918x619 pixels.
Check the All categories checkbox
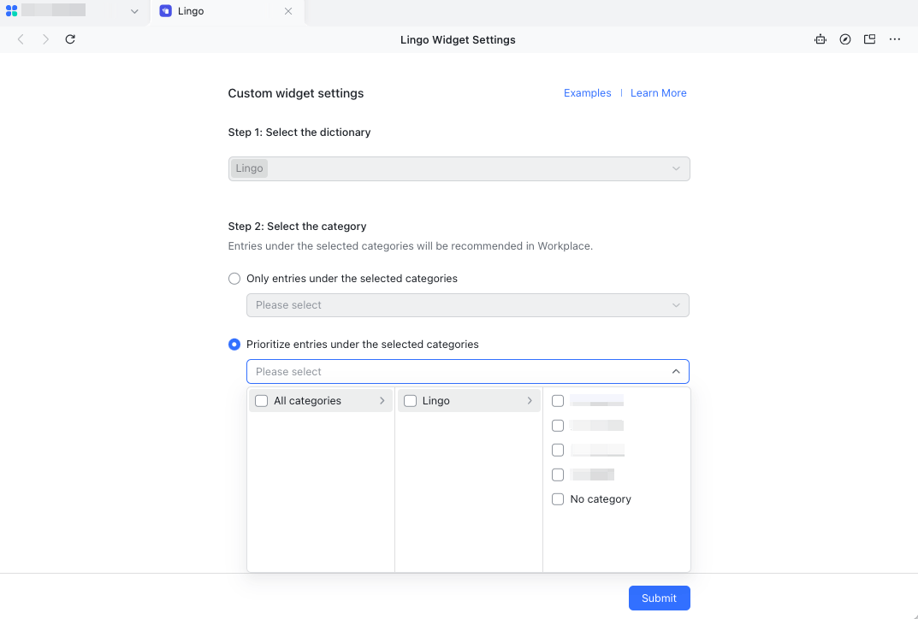[x=261, y=400]
